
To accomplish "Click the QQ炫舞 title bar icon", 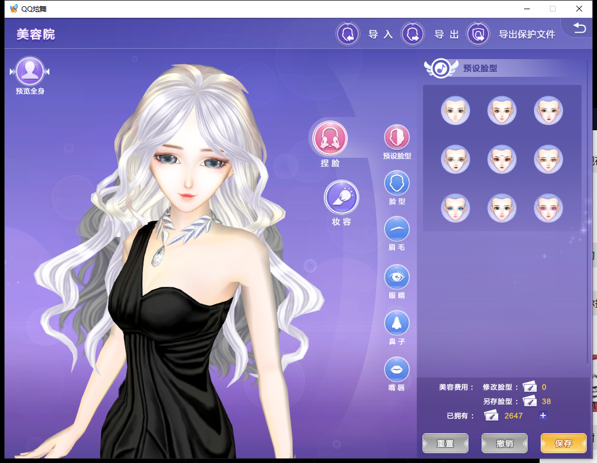I will 14,9.
